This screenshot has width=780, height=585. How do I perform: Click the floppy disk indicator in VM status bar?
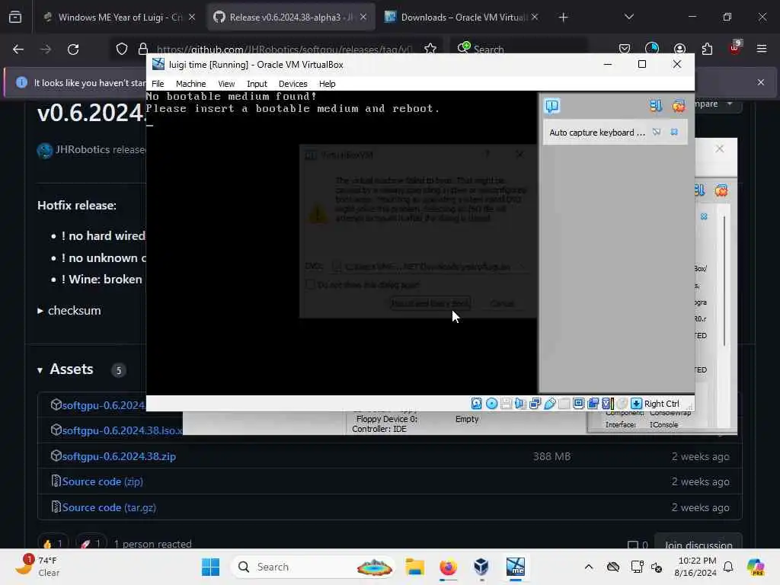506,404
